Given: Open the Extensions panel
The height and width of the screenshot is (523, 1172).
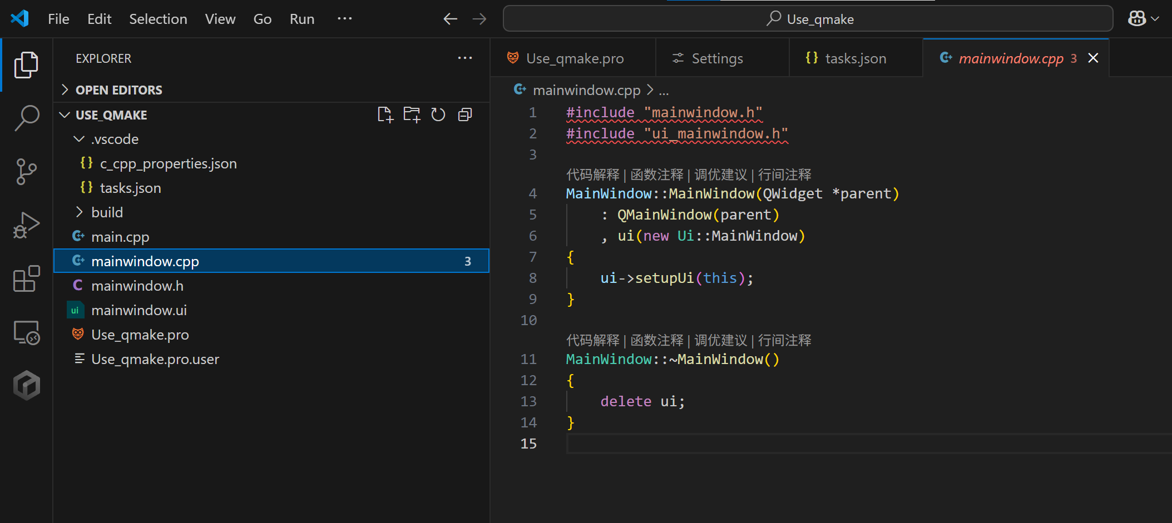Looking at the screenshot, I should (26, 278).
